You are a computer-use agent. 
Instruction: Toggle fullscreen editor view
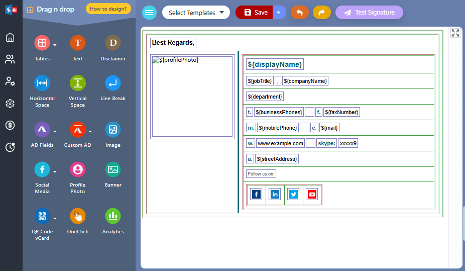coord(455,33)
